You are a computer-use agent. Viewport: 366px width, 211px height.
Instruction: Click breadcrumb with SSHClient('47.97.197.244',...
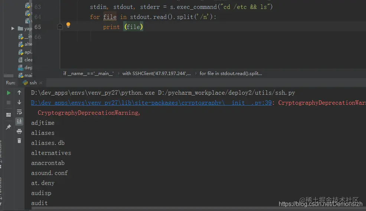point(157,74)
